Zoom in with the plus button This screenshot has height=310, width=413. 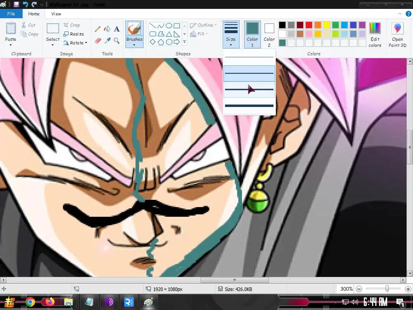pyautogui.click(x=408, y=289)
